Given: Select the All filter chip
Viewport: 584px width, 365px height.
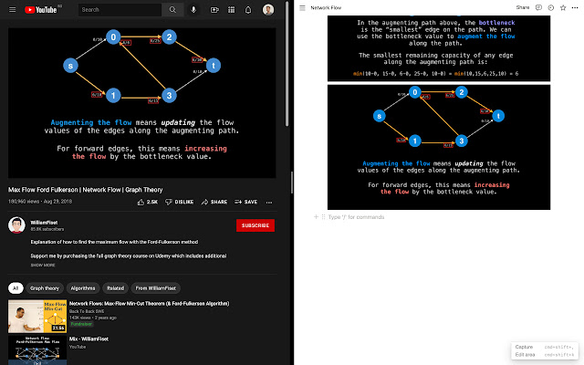Looking at the screenshot, I should click(x=16, y=288).
